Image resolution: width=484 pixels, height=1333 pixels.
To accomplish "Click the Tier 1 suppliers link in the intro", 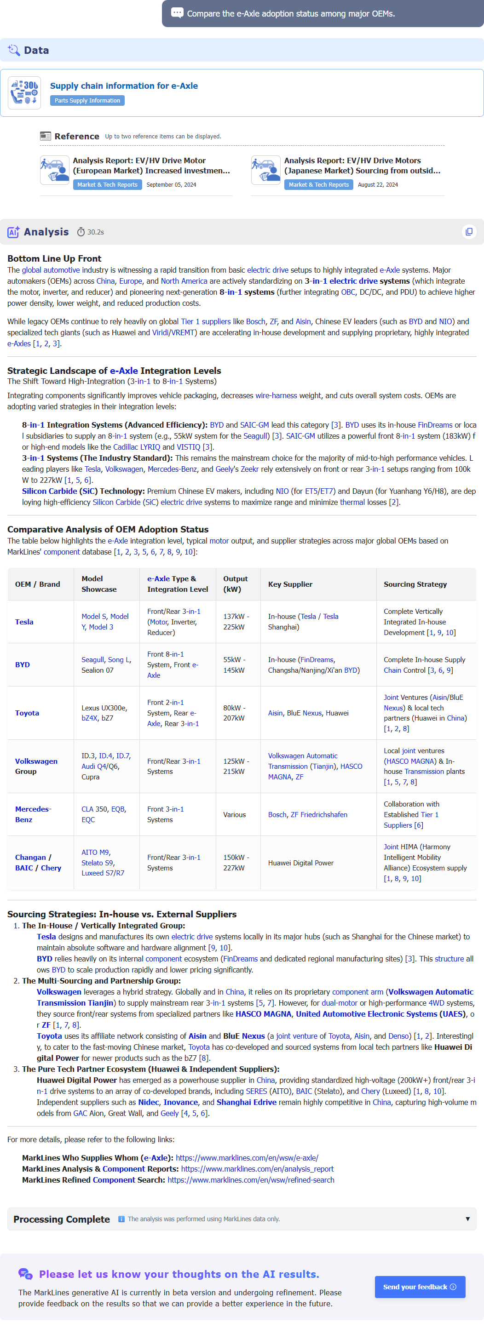I will click(206, 321).
